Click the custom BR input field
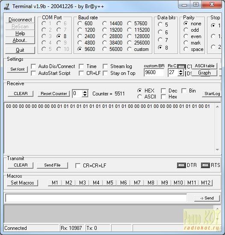Viewport: 225px width, 235px height. click(x=154, y=72)
